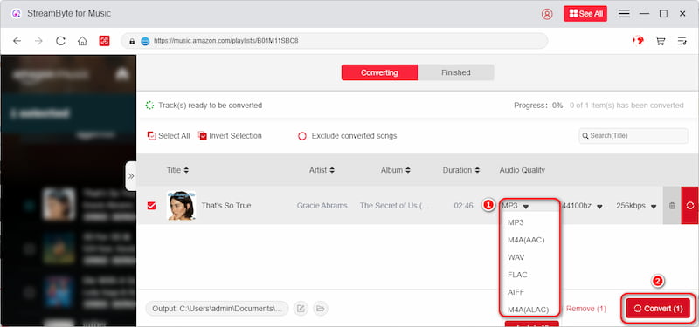Start conversion with Convert (1) button

tap(658, 309)
